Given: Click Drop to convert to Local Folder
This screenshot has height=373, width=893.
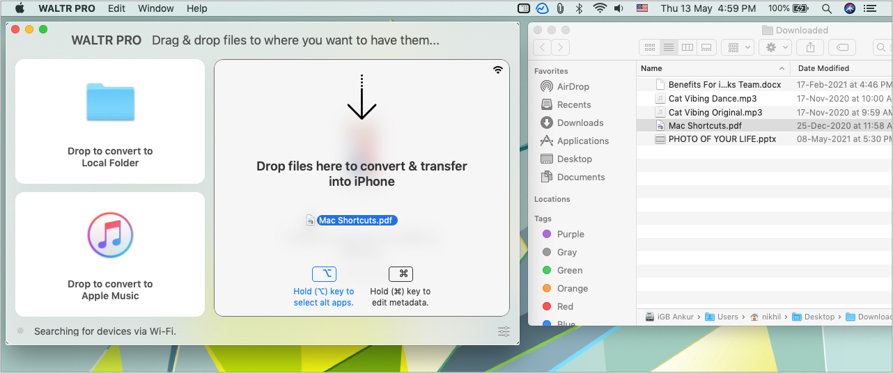Looking at the screenshot, I should (110, 157).
